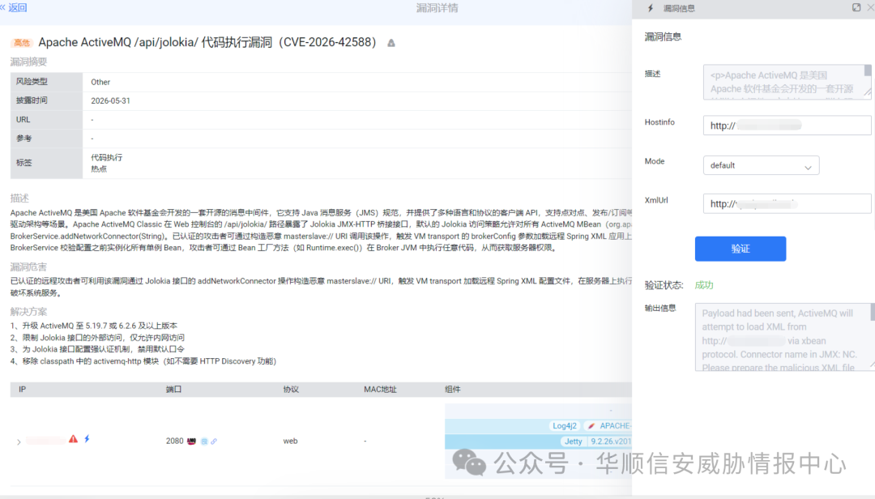Close the 漏洞信息 side panel
875x499 pixels.
pyautogui.click(x=870, y=8)
